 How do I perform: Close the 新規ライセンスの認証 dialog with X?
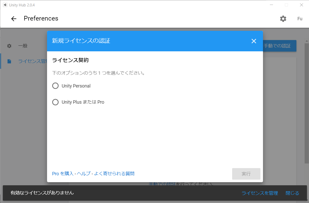click(254, 41)
